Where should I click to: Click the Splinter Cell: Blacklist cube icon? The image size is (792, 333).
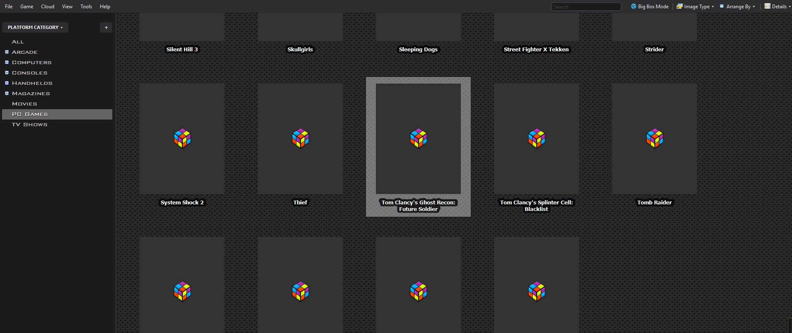tap(537, 139)
